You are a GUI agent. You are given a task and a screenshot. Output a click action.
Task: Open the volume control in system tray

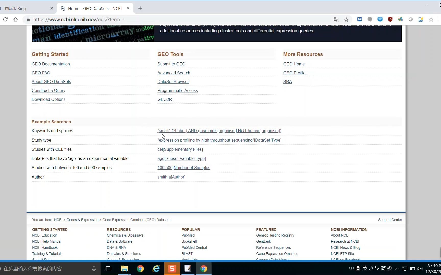[420, 268]
